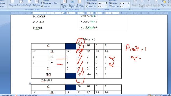Click the Ck header cell in first table
171x96 pixels.
(40, 52)
